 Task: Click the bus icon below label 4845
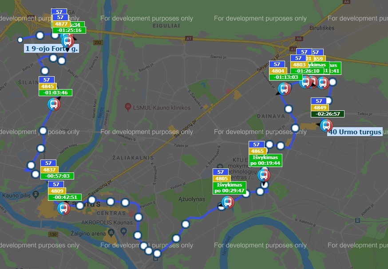pyautogui.click(x=54, y=105)
